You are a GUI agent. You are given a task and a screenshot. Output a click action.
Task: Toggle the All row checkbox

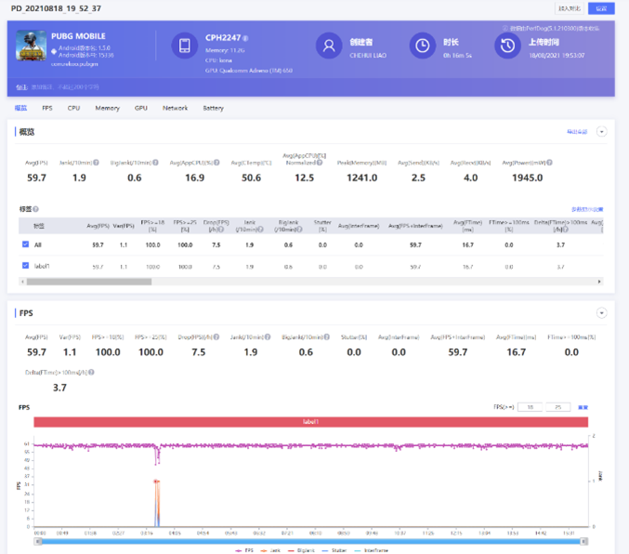point(25,244)
